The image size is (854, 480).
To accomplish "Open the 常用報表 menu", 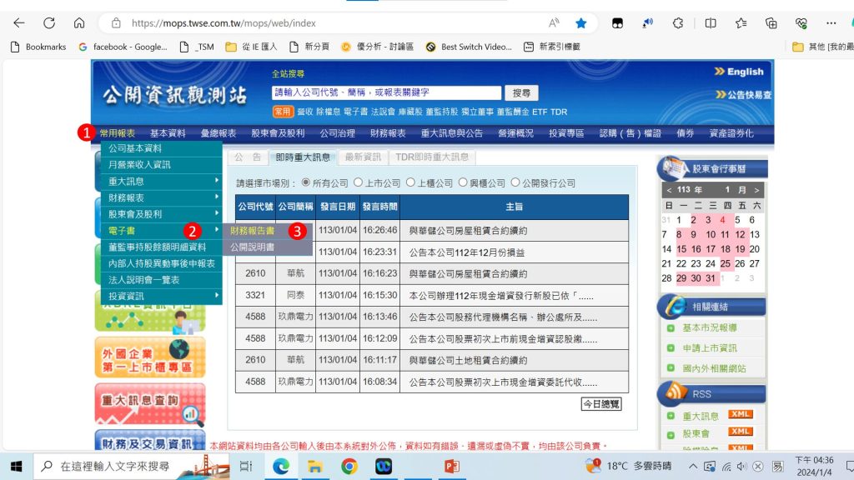I will [x=117, y=133].
